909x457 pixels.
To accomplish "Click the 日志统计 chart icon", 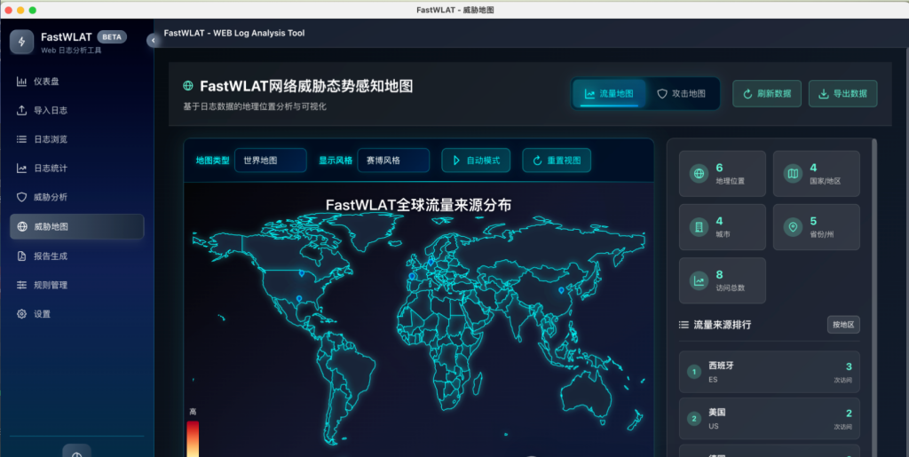I will click(22, 169).
